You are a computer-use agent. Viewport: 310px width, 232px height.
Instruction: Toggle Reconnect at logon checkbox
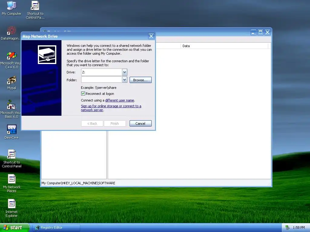(x=83, y=94)
